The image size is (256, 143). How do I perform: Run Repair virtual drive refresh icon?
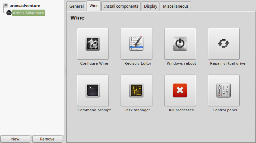pos(224,44)
